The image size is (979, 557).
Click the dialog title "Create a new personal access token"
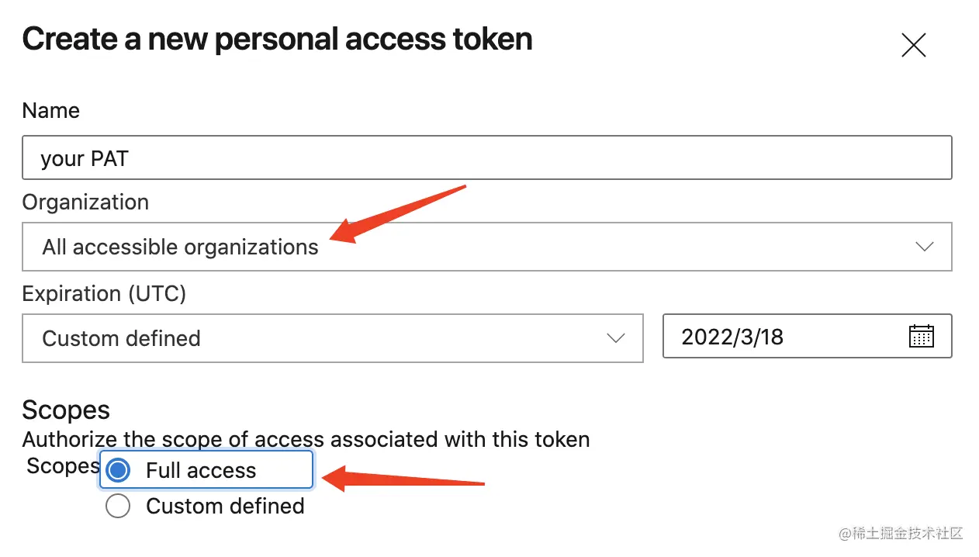(x=277, y=40)
